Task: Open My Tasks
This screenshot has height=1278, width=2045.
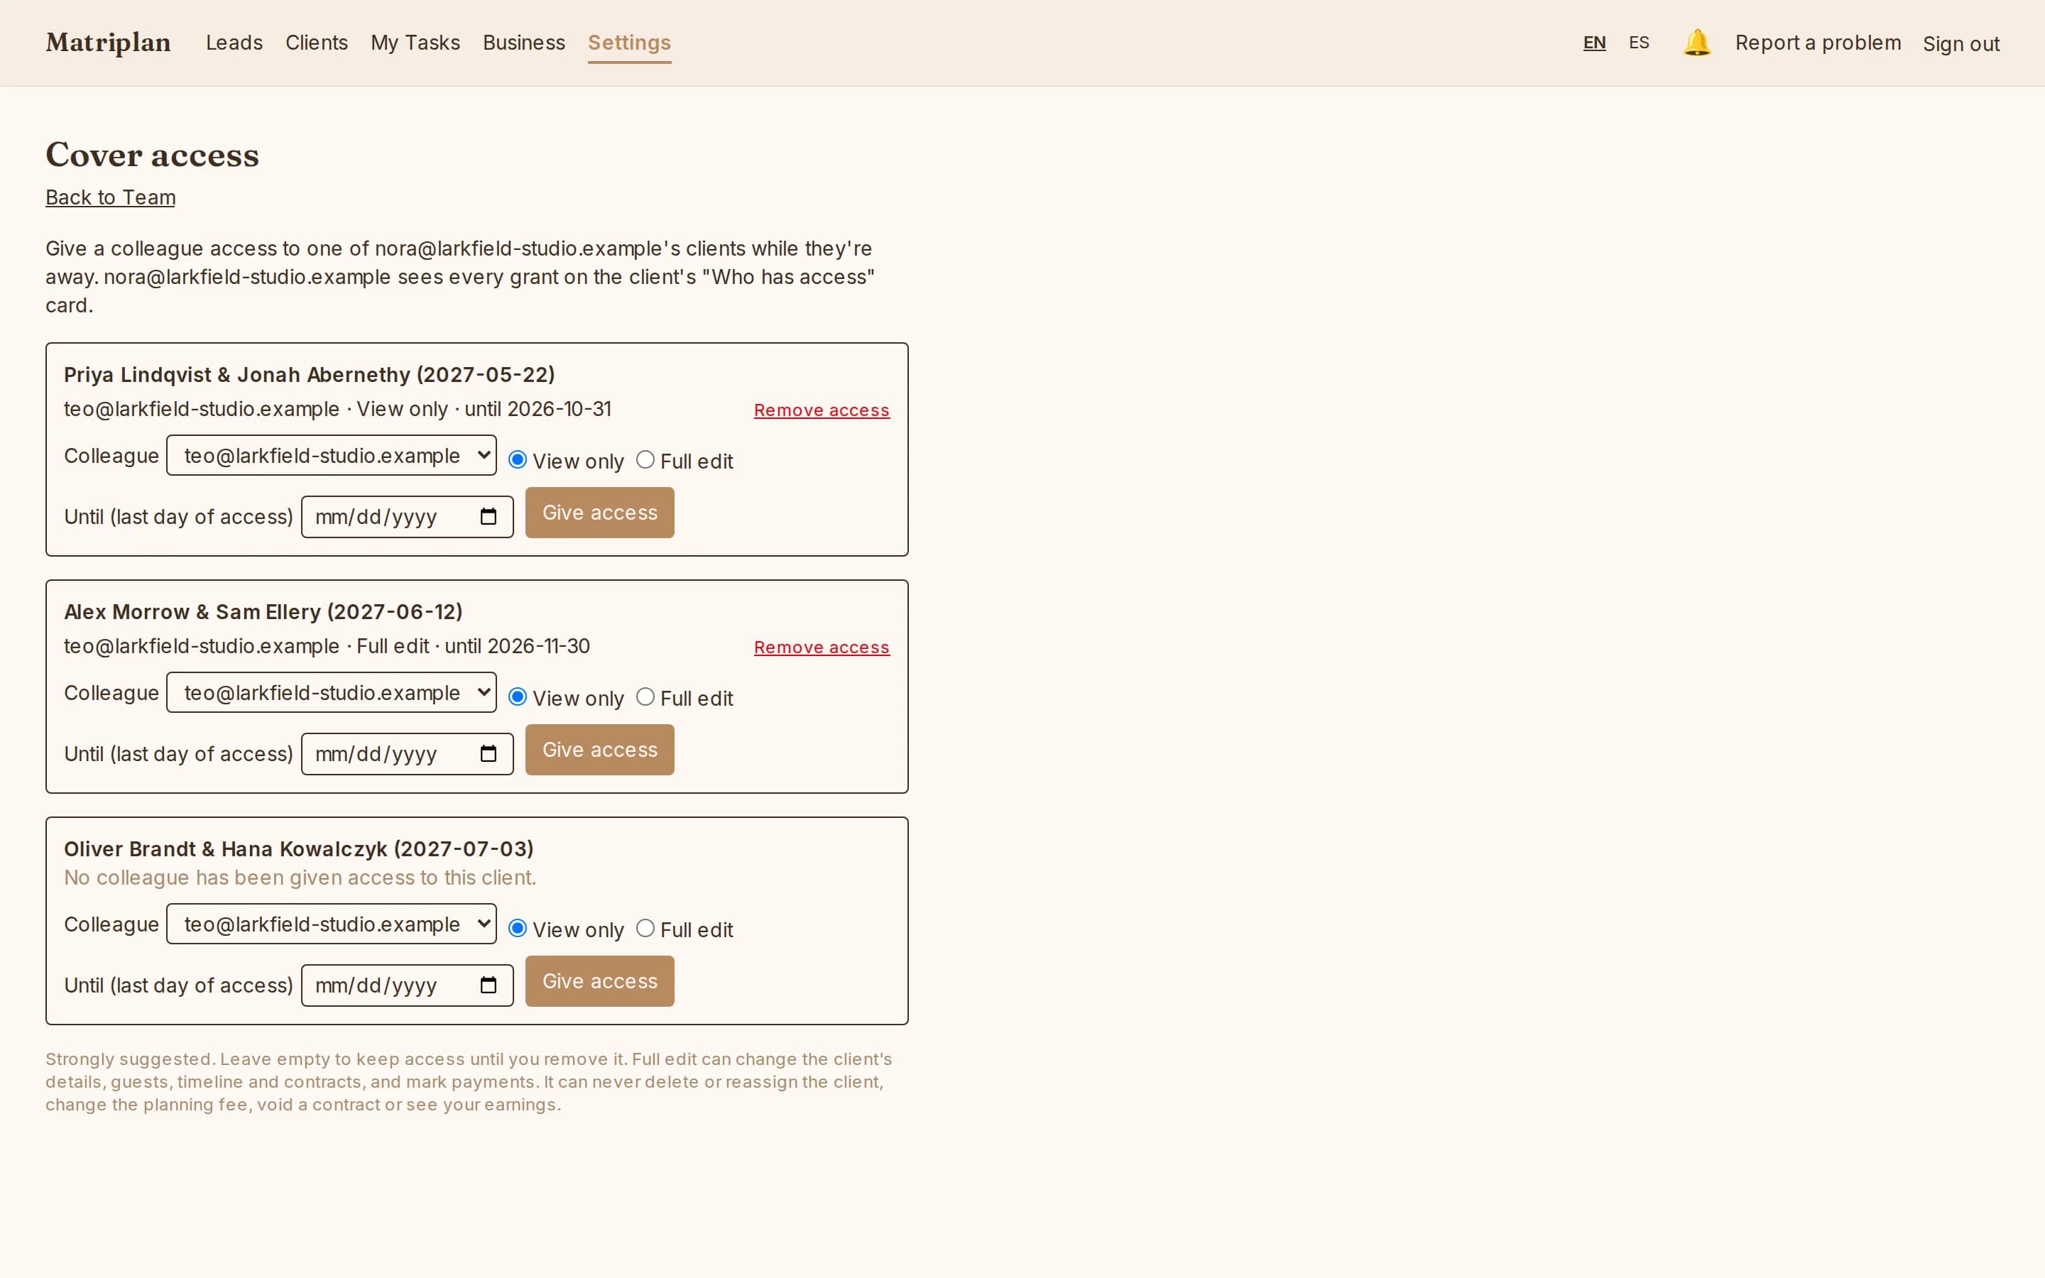Action: click(x=415, y=43)
